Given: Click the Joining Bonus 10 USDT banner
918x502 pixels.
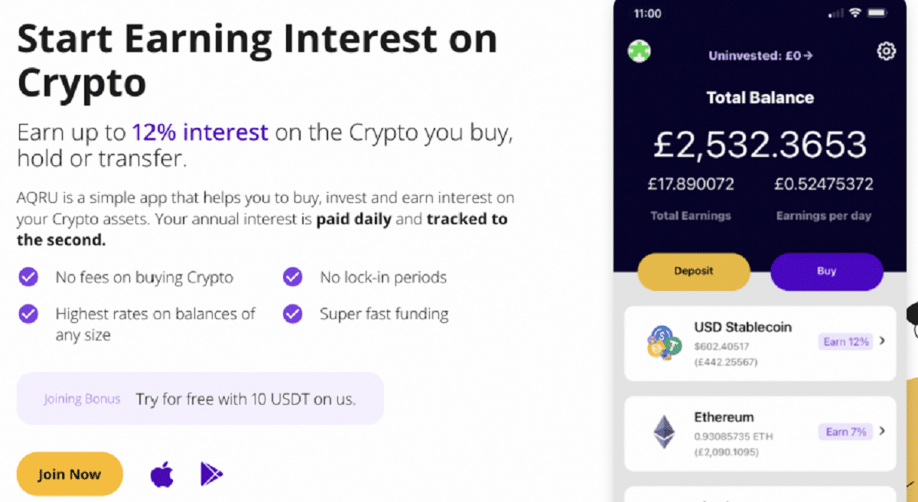Looking at the screenshot, I should tap(200, 399).
